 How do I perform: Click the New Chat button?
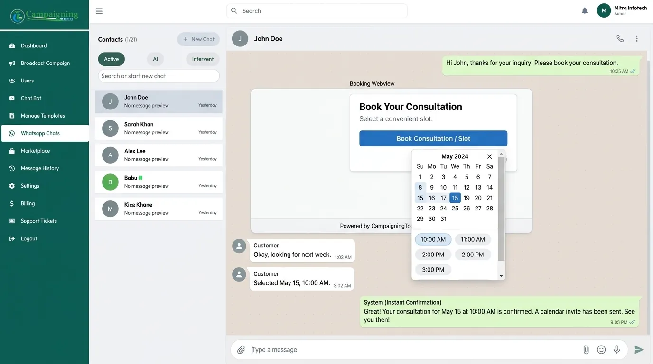(x=198, y=39)
